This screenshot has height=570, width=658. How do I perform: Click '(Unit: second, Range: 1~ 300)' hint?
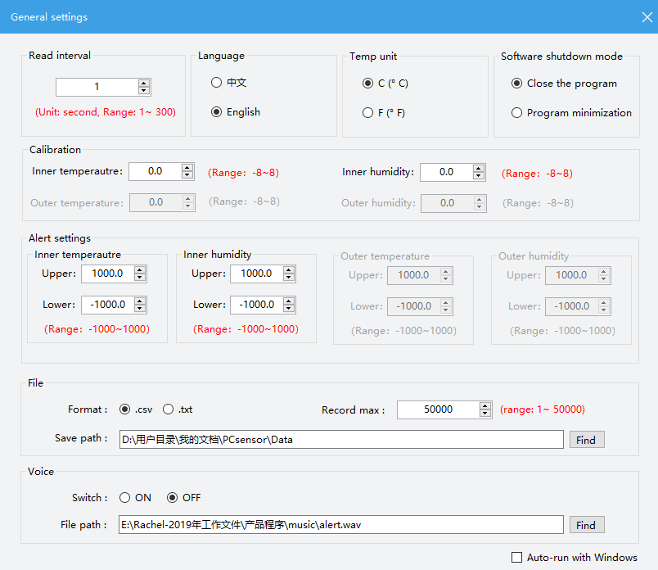click(106, 112)
